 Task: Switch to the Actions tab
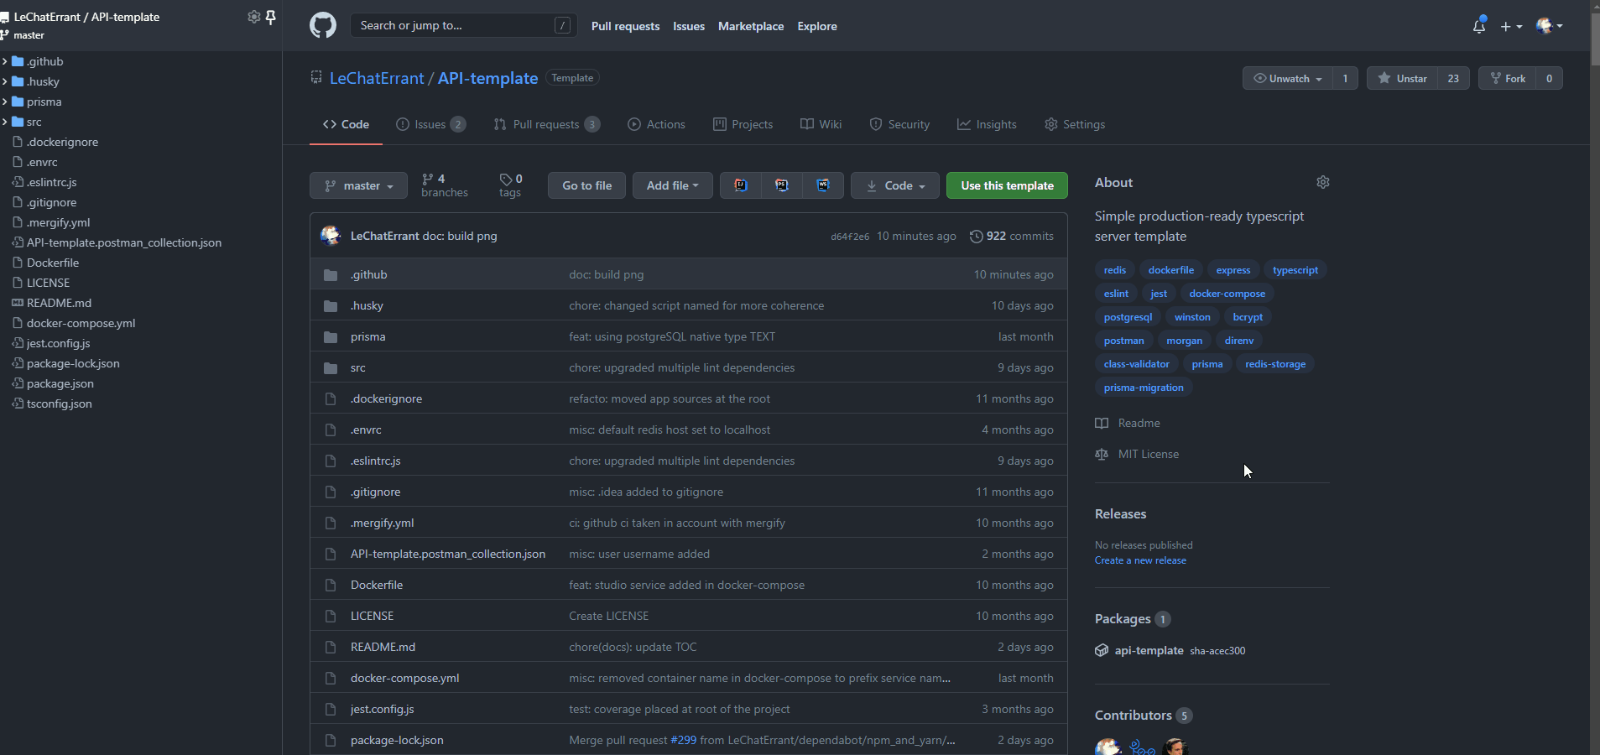[656, 124]
